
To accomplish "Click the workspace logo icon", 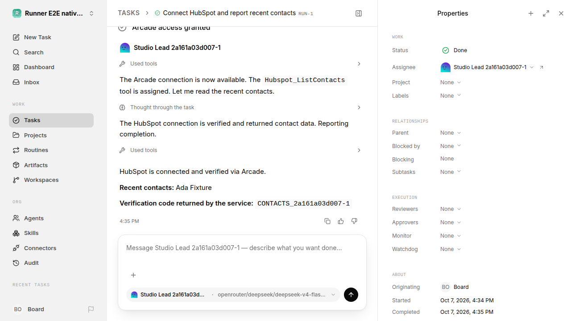I will [x=17, y=13].
